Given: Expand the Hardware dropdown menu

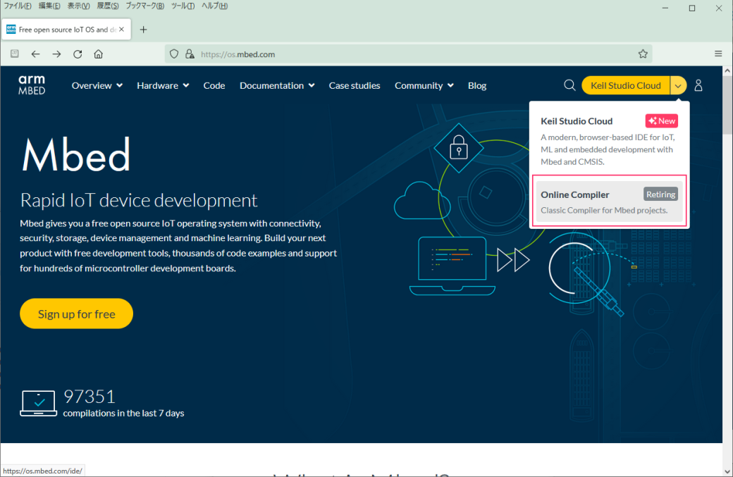Looking at the screenshot, I should tap(163, 85).
